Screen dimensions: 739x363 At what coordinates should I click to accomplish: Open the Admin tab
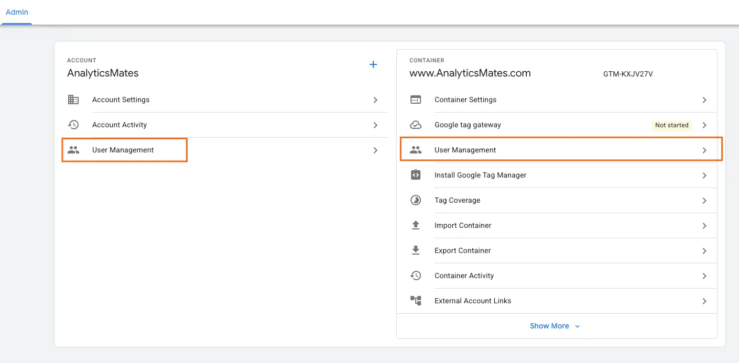[17, 12]
